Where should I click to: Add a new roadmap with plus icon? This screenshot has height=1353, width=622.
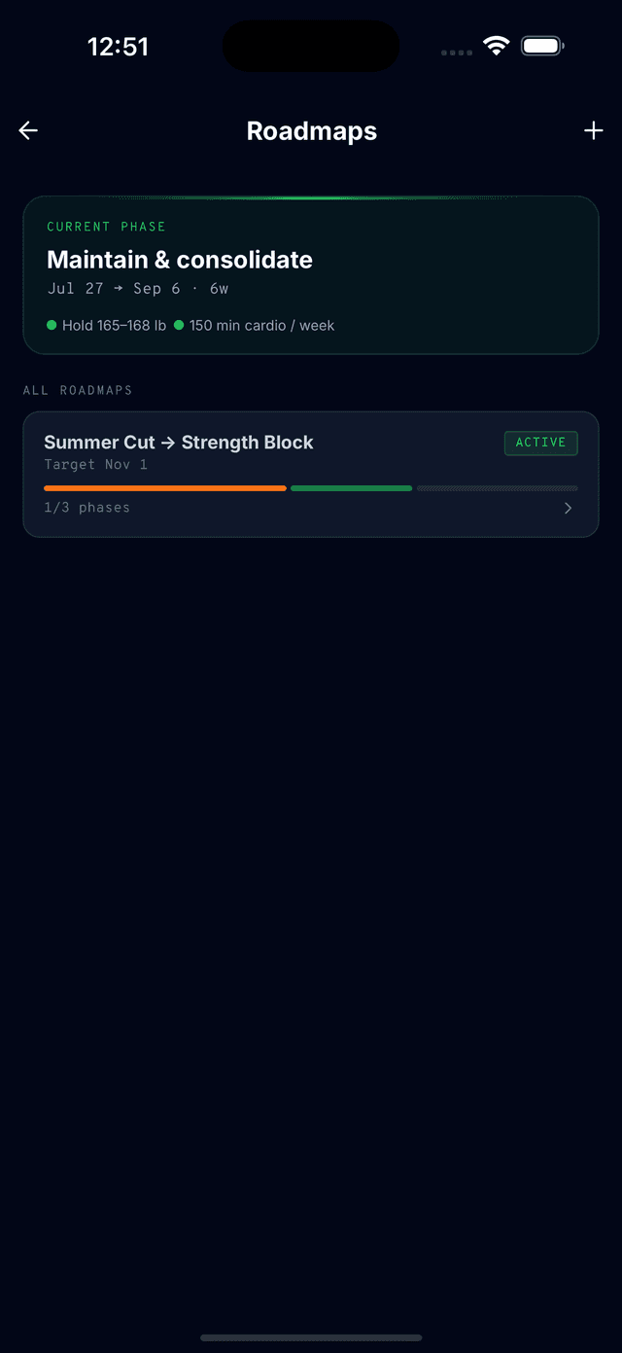click(x=594, y=130)
